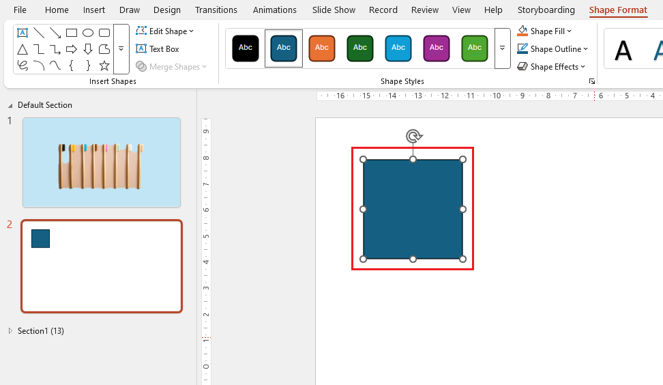Select slide 1 thumbnail with toothbrushes

tap(102, 162)
